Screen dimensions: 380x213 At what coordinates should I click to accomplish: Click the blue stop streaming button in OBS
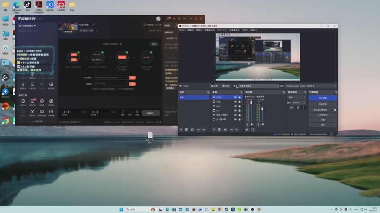pos(323,98)
